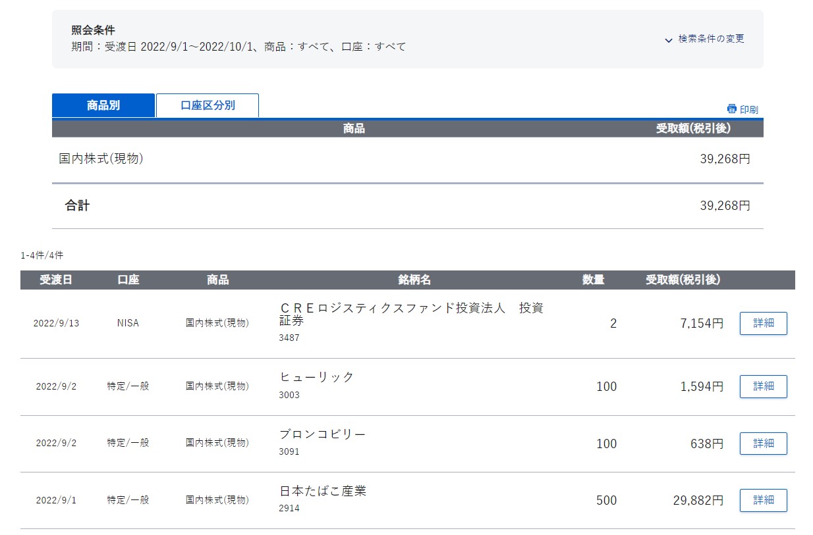Open 詳細 for 日本たばこ産業 row
Viewport: 813px width, 535px height.
763,500
